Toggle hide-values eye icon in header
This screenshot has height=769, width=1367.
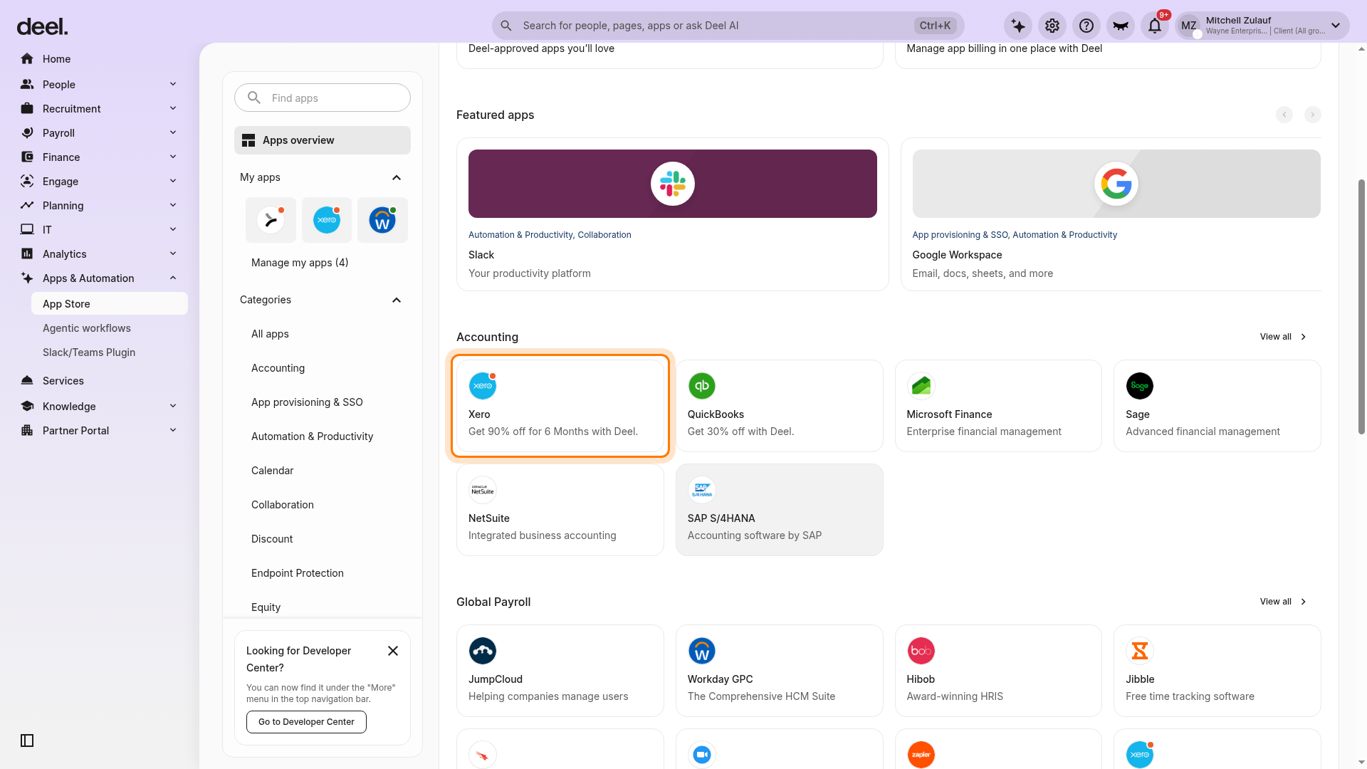1121,26
